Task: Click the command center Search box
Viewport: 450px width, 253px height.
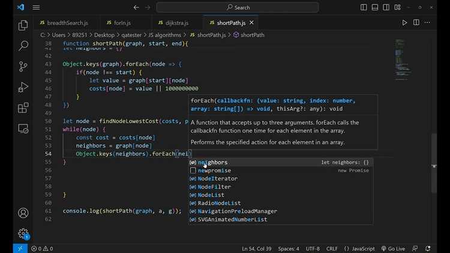Action: point(238,7)
